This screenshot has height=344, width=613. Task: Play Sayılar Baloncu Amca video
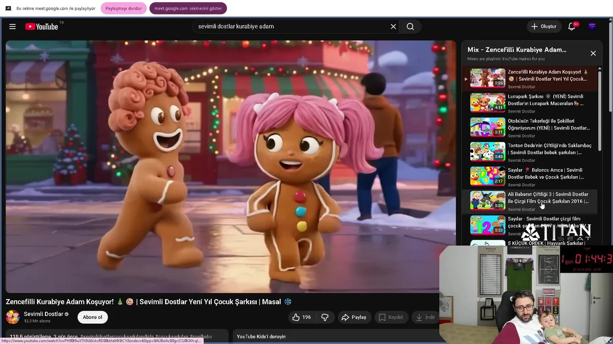click(531, 176)
